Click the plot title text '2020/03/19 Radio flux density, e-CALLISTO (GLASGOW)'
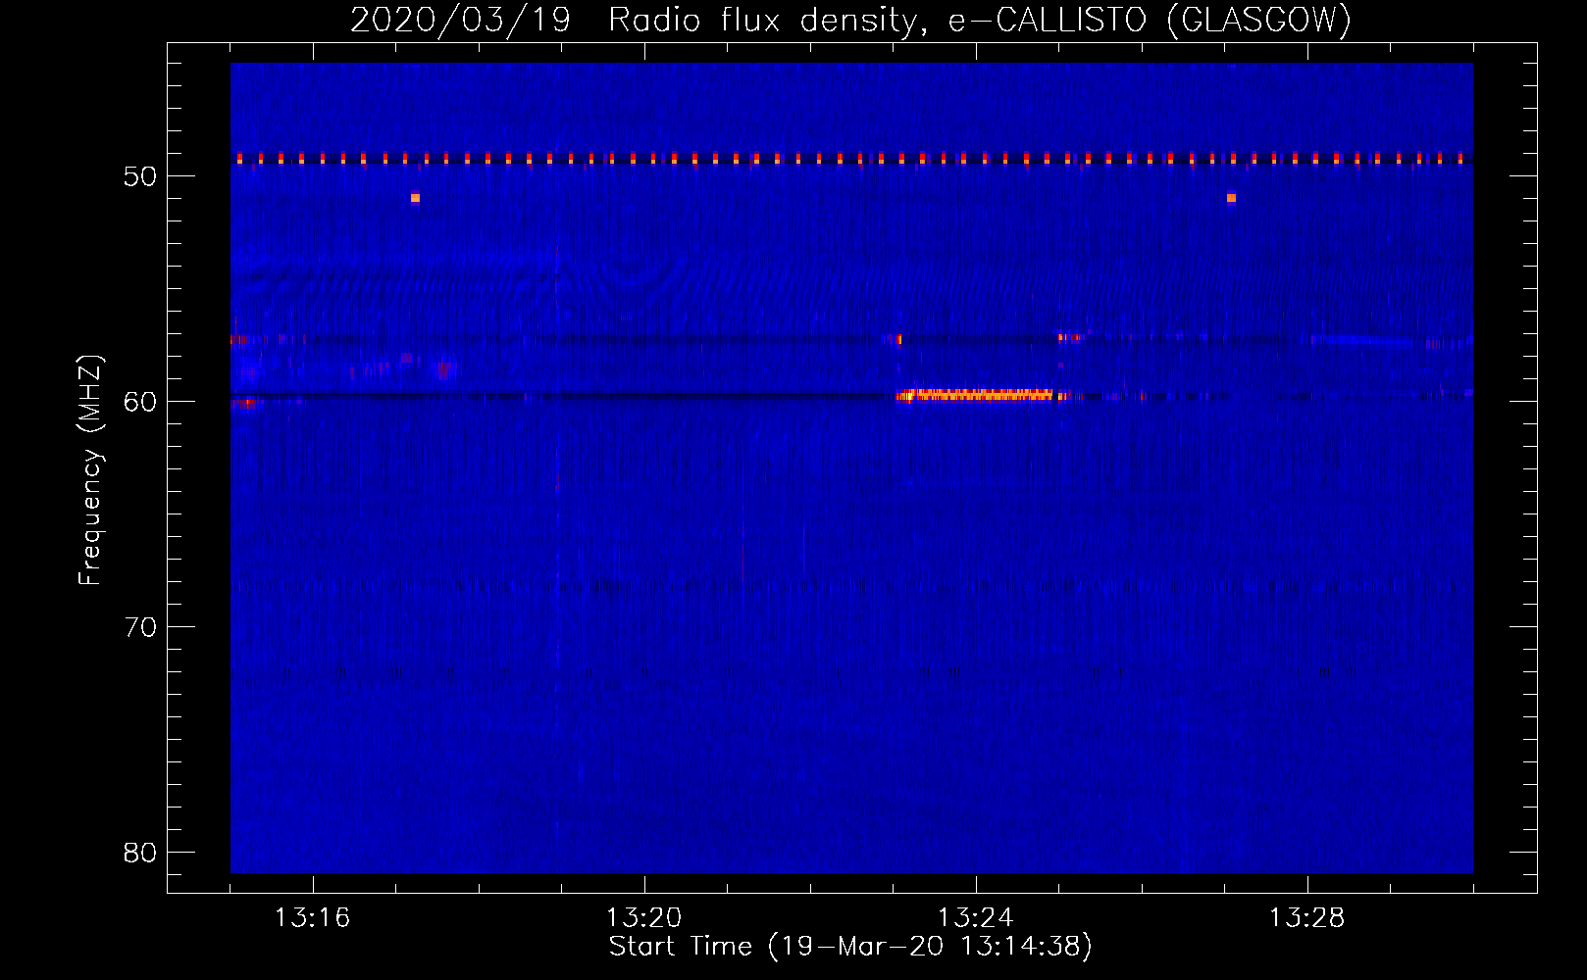The image size is (1587, 980). click(850, 20)
